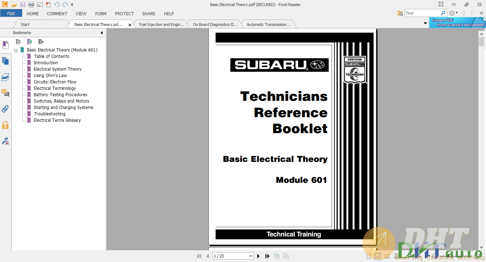
Task: Open the search settings gear dropdown
Action: click(x=453, y=13)
